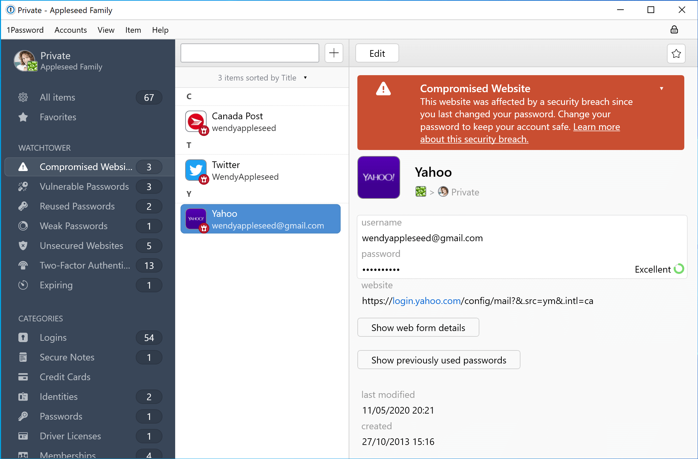This screenshot has width=698, height=459.
Task: Select the Twitter WendyAppleseed item
Action: click(x=261, y=170)
